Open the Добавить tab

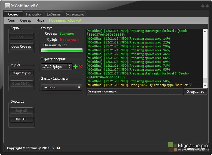(54, 14)
